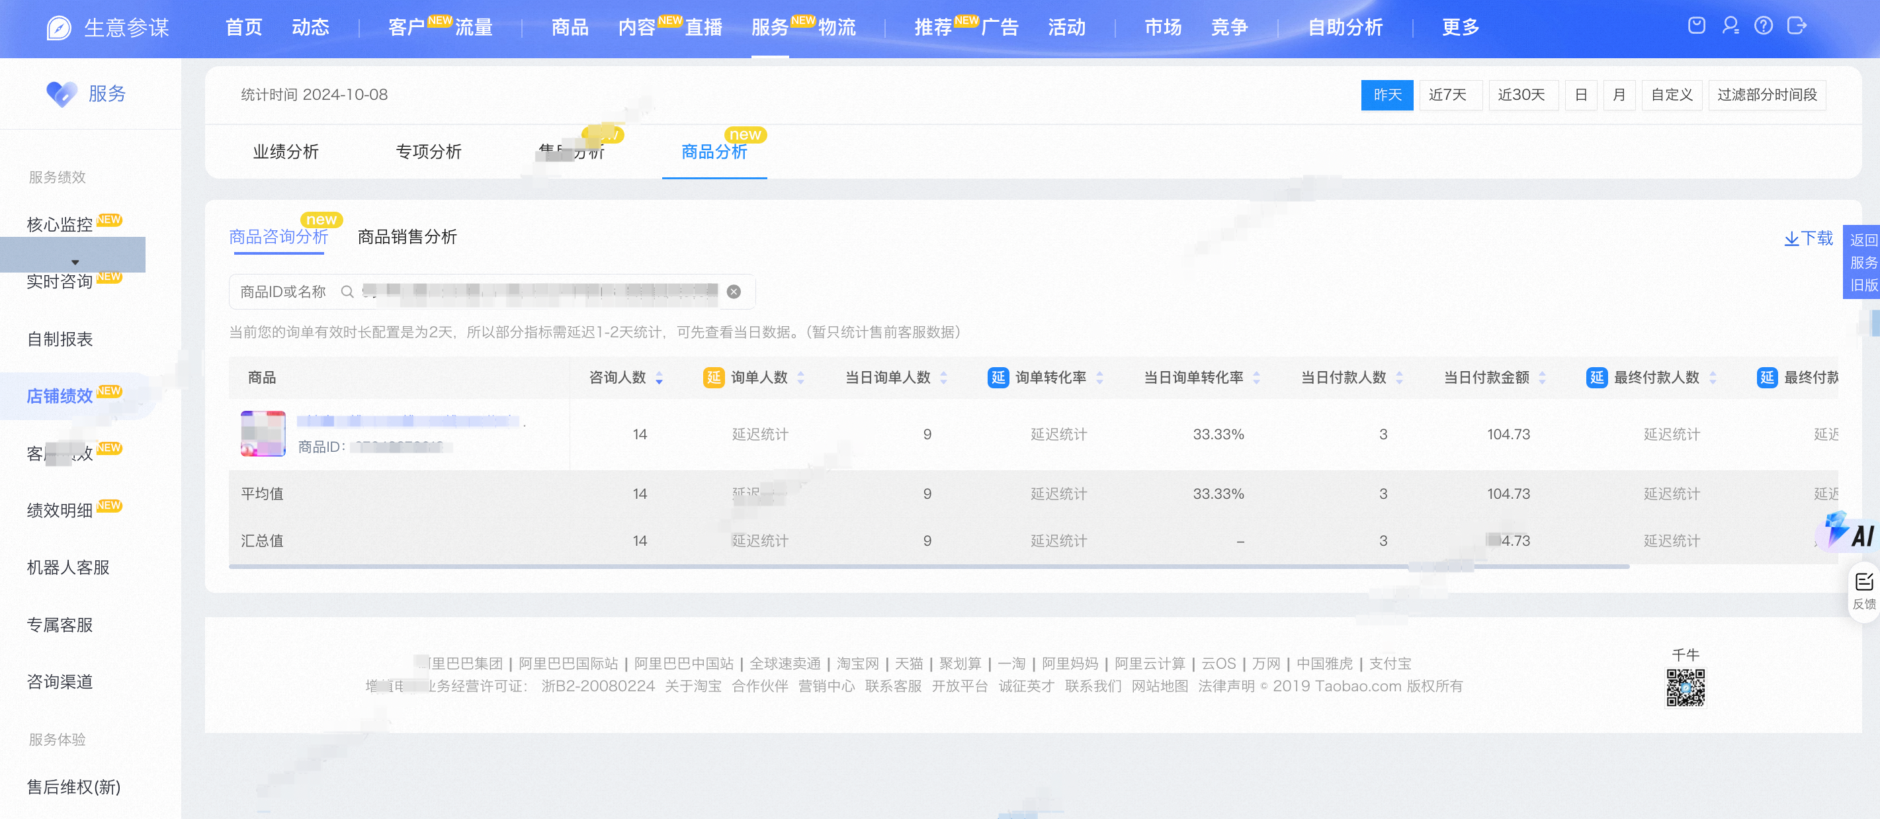Screen dimensions: 1880x819
Task: Click the 延 badge beside 最终付款人数
Action: pos(1596,377)
